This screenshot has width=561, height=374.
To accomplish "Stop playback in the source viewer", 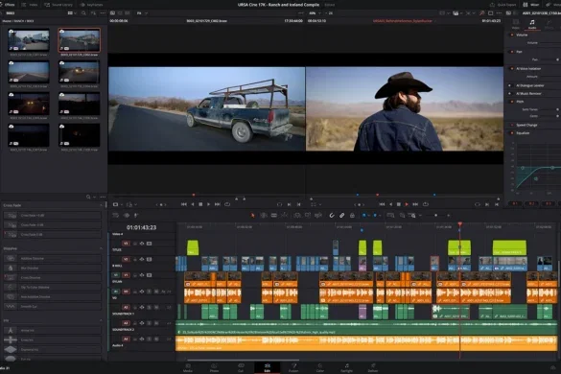I will [x=200, y=204].
